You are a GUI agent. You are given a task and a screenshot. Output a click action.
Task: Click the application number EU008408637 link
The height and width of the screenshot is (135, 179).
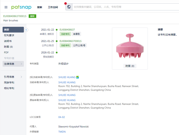67,30
